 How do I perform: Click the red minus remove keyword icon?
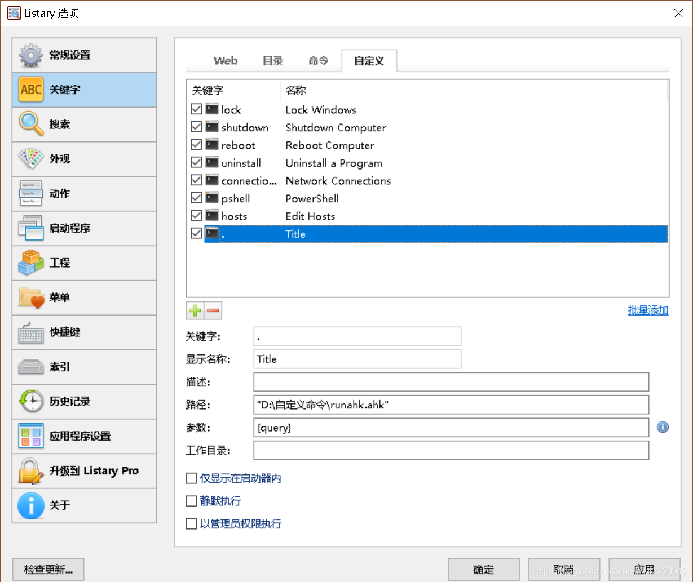click(213, 310)
